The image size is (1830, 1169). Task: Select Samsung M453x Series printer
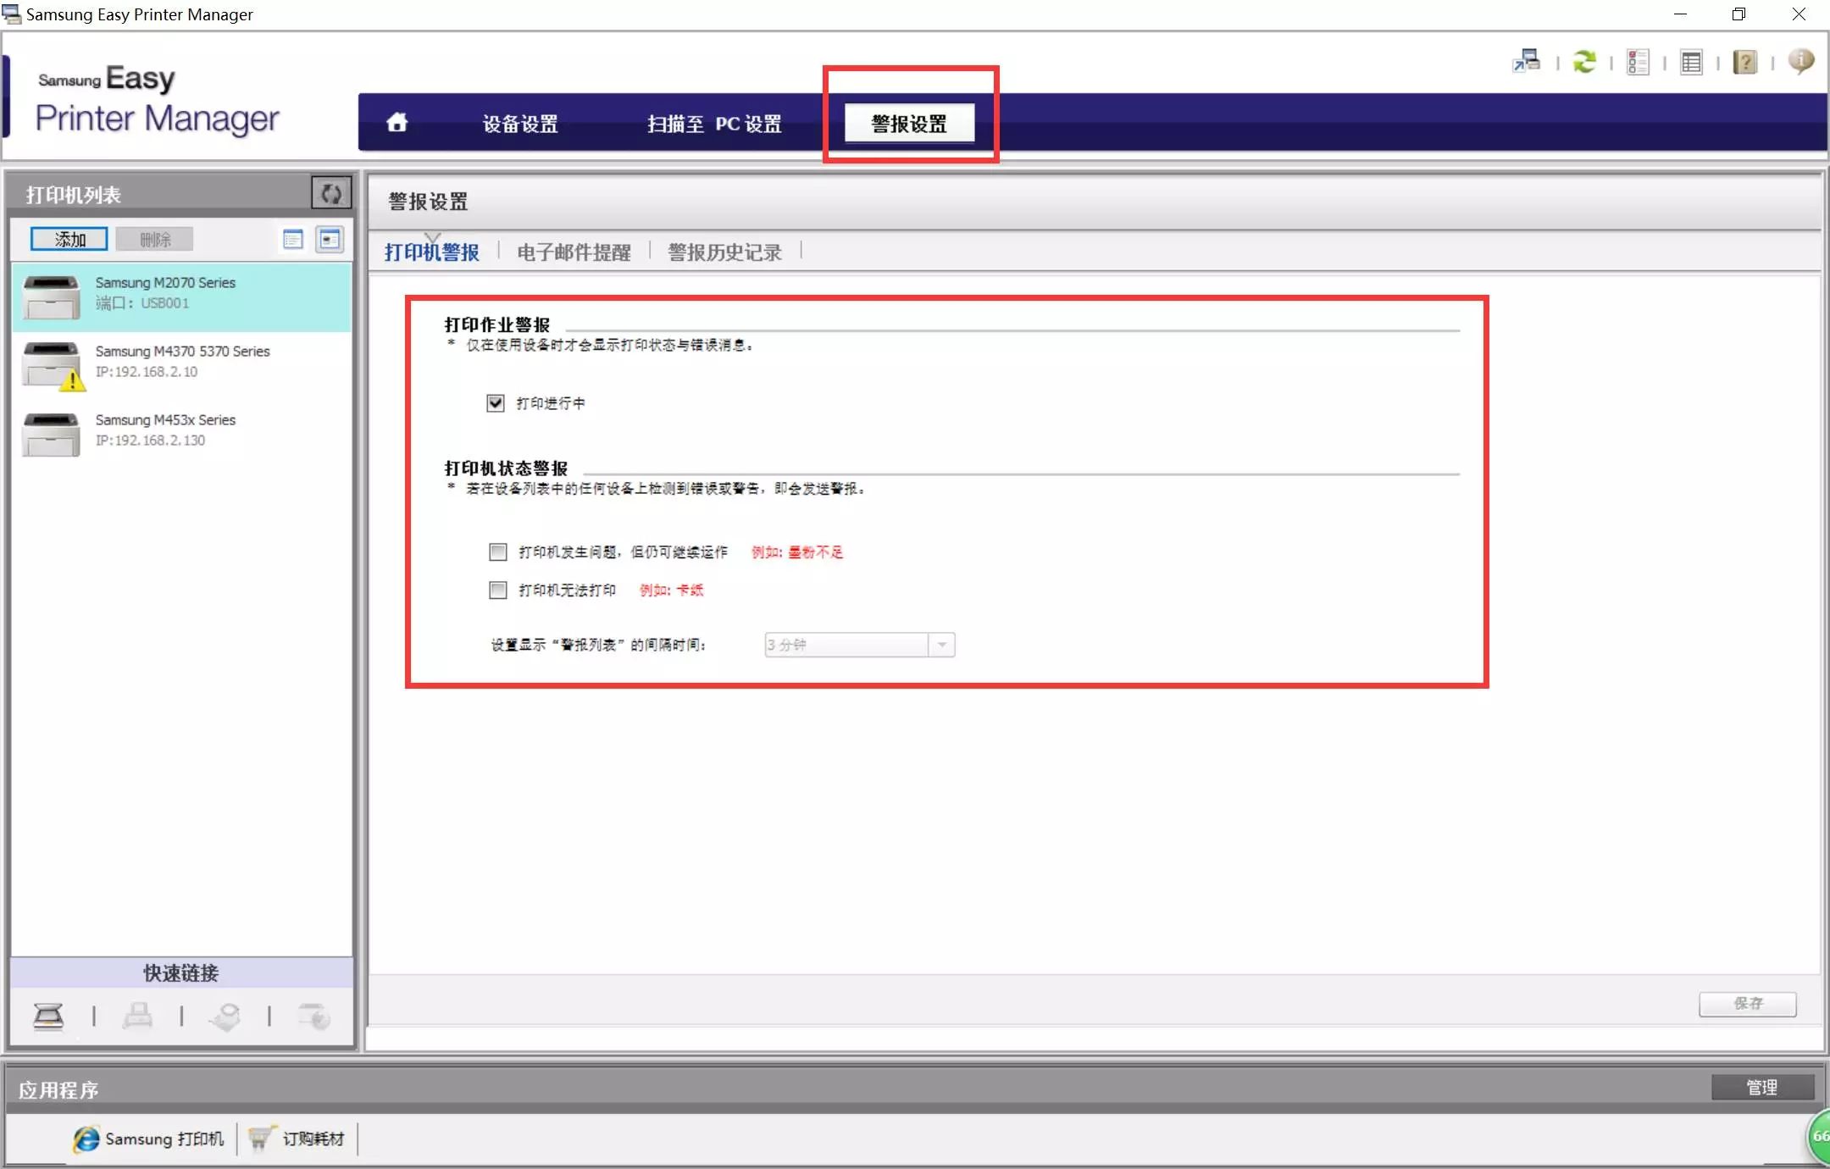coord(181,433)
